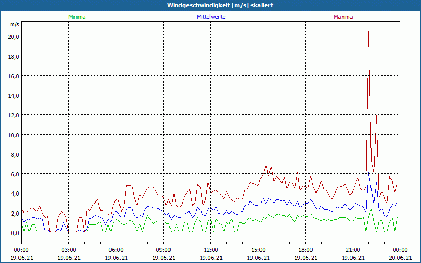Click the Windgeschwindigkeit chart title bar

[210, 5]
